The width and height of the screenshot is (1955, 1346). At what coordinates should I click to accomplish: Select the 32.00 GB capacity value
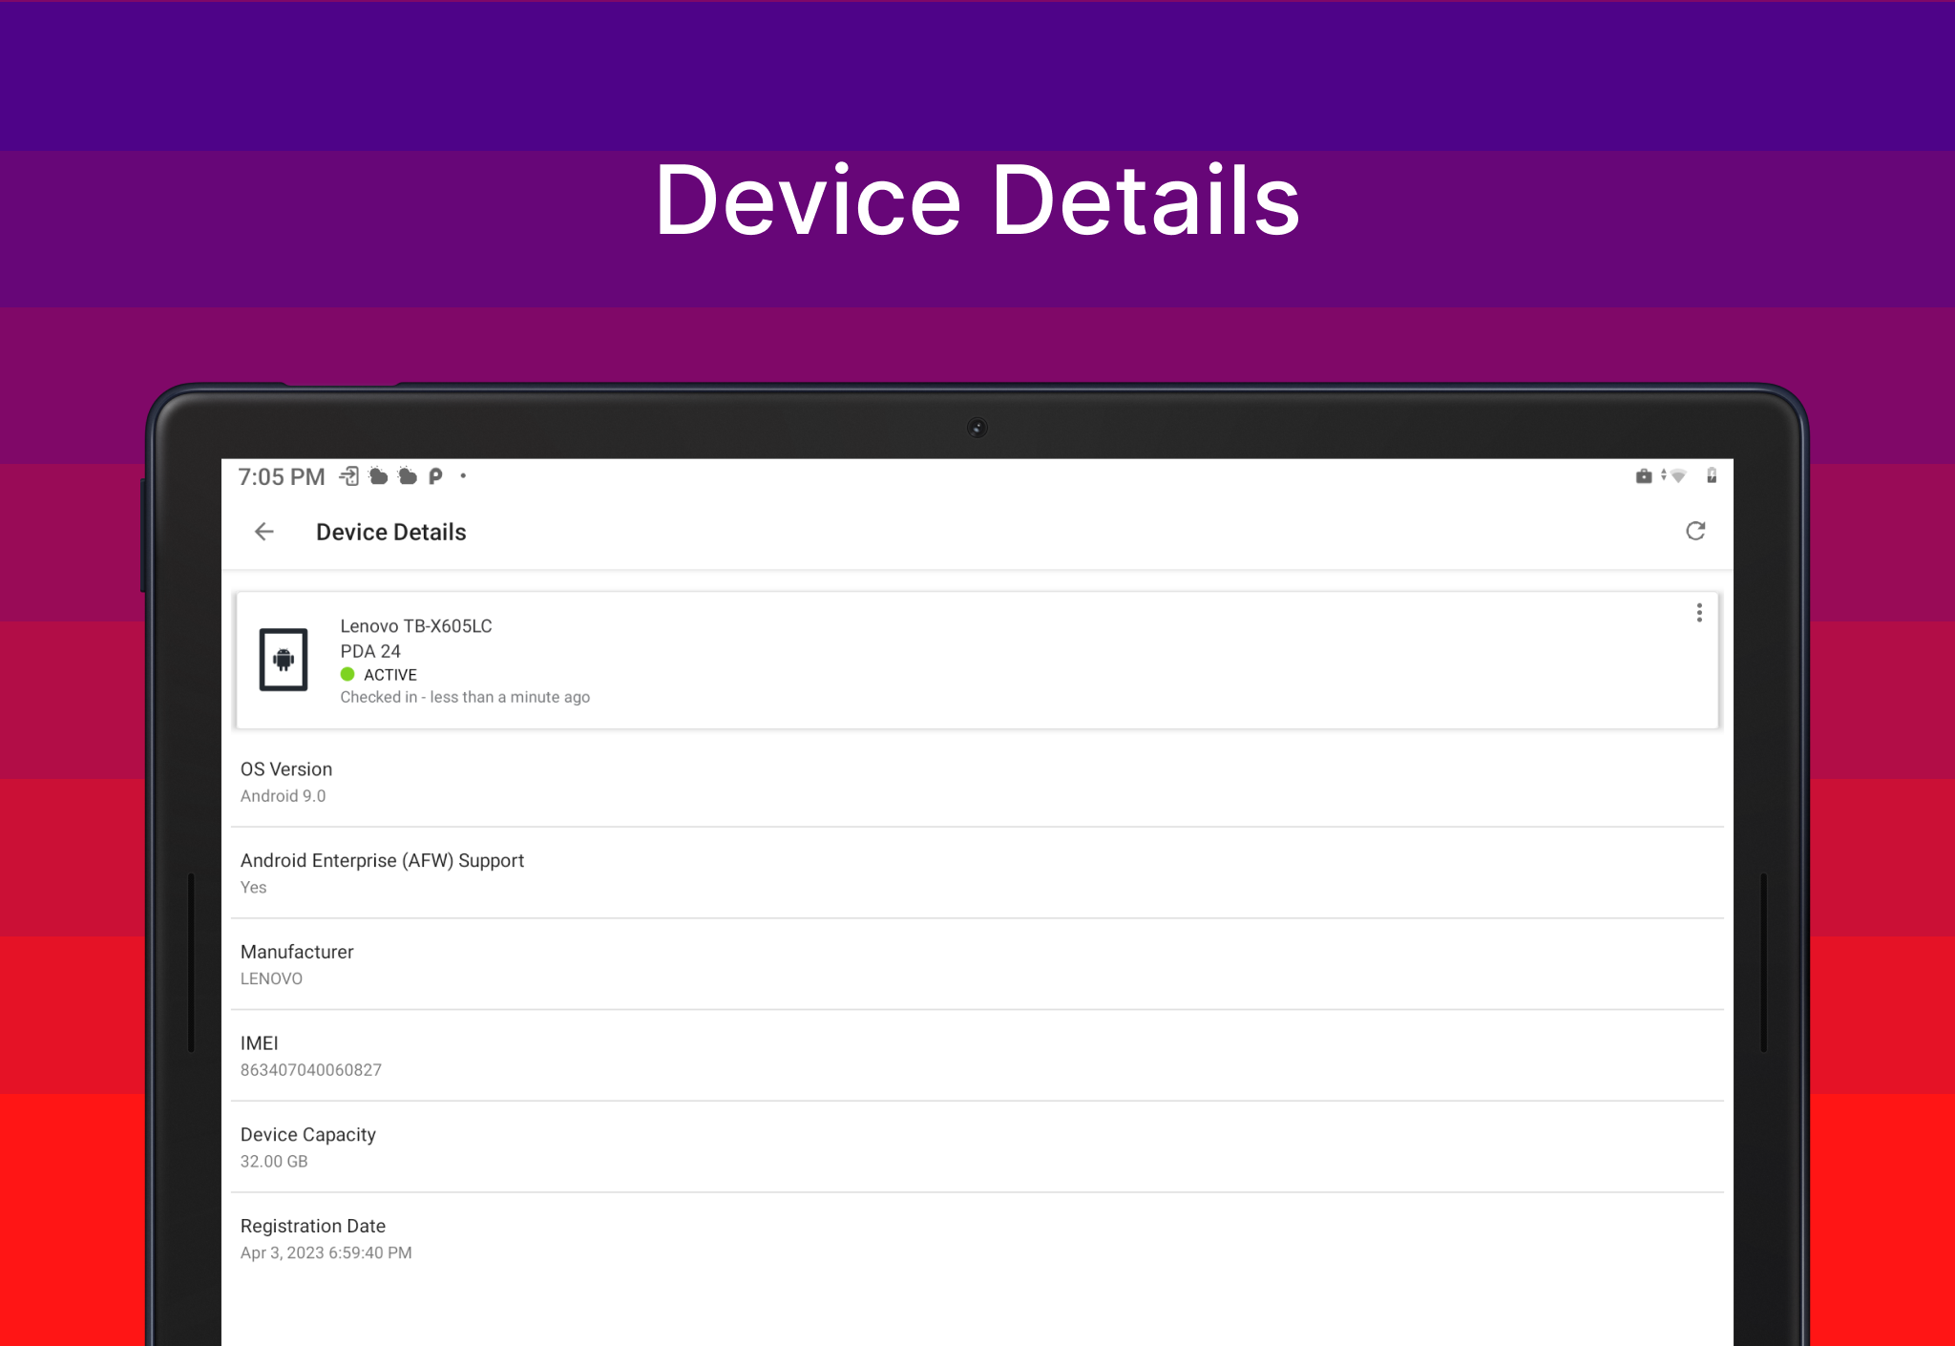pos(274,1162)
